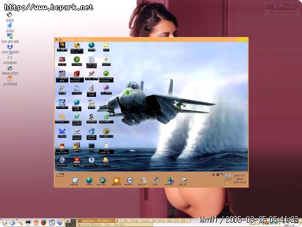Click the clock in the remote Windows tray
Viewport: 302px width, 227px height.
pyautogui.click(x=239, y=179)
